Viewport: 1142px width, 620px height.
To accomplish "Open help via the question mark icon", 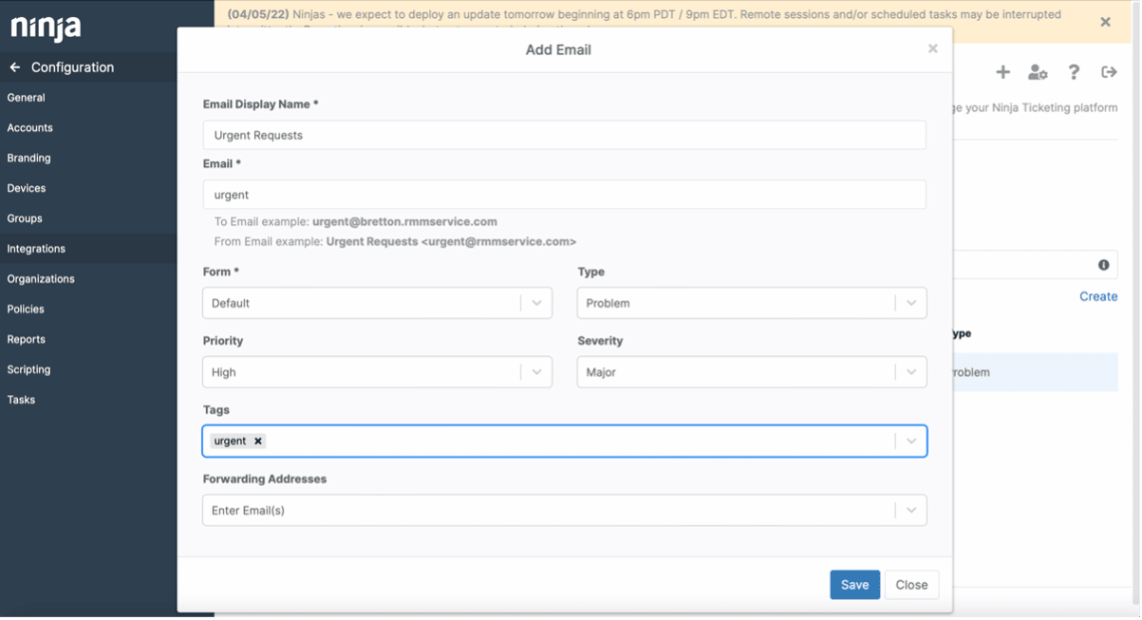I will [1073, 71].
